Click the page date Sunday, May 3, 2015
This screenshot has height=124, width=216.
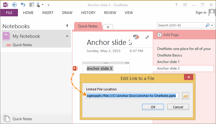(x=104, y=51)
